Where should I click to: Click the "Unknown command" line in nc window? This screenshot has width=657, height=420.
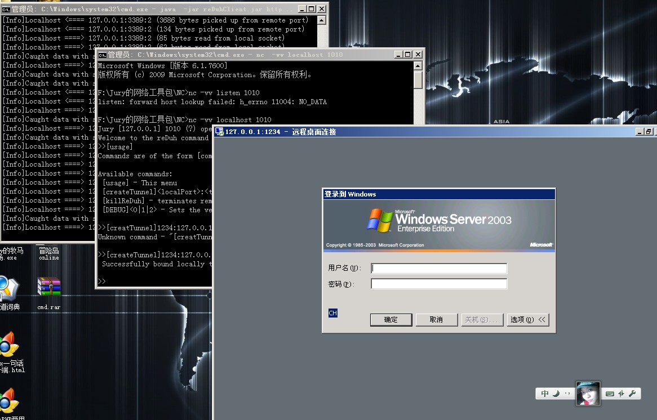[x=154, y=237]
